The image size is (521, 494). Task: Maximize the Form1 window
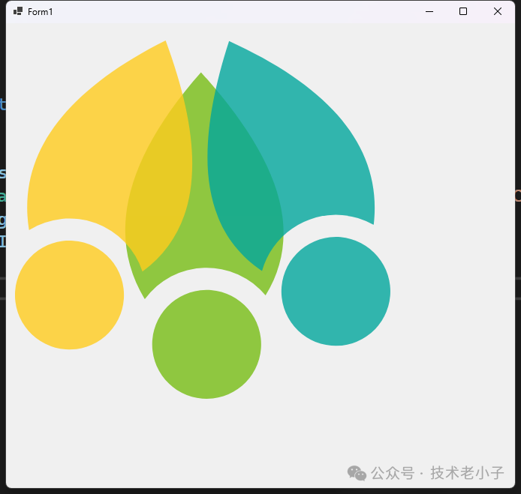463,11
